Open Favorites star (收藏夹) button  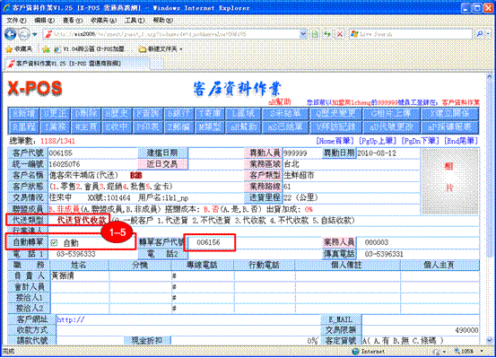[19, 49]
